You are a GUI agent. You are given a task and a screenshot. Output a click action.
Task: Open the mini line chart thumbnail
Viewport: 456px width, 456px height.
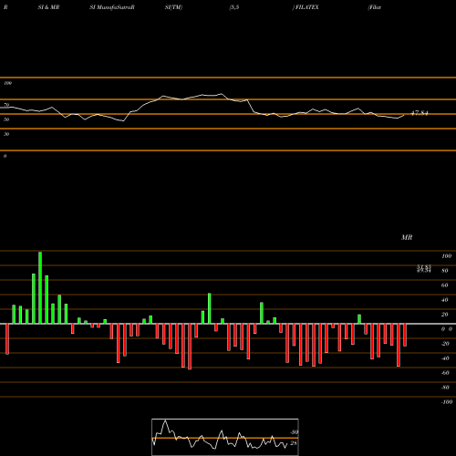pos(225,437)
